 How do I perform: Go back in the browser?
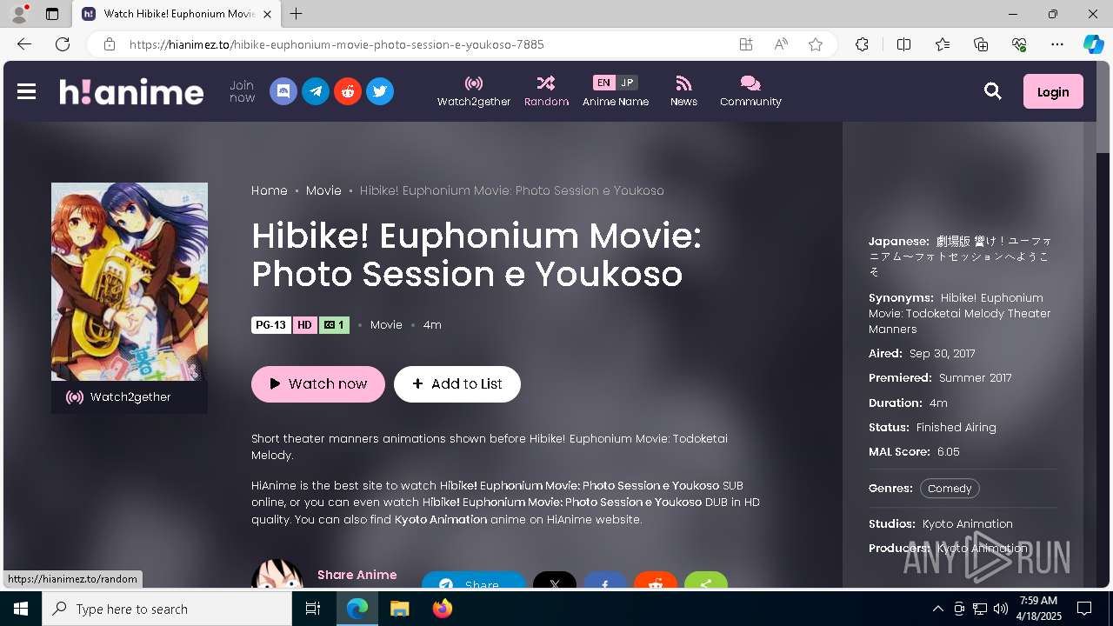tap(24, 44)
